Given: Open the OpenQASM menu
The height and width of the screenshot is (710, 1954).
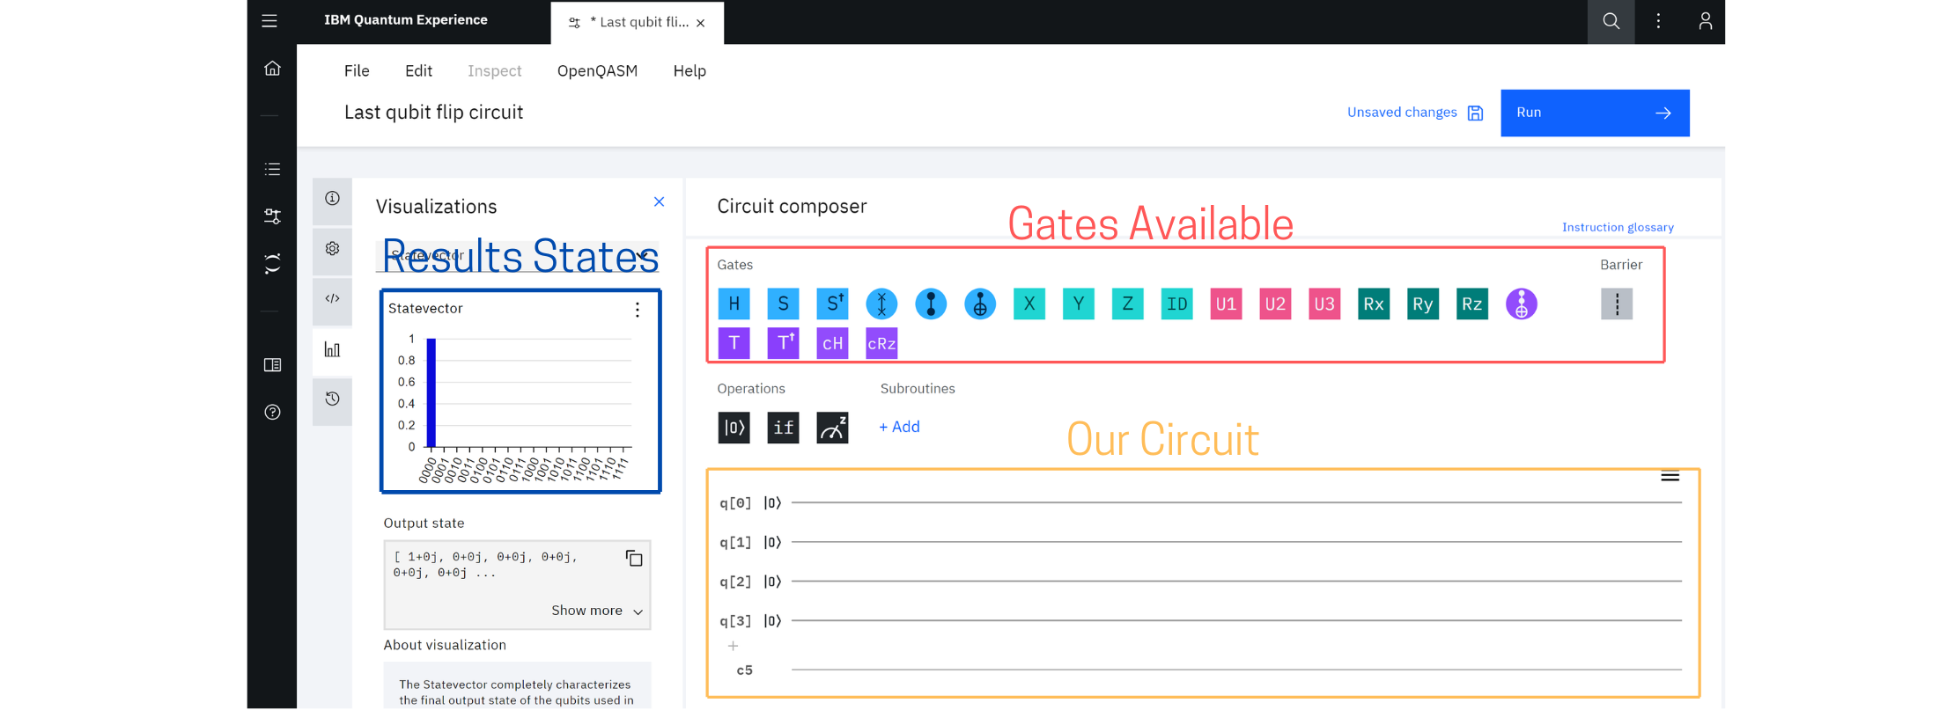Looking at the screenshot, I should click(x=597, y=71).
